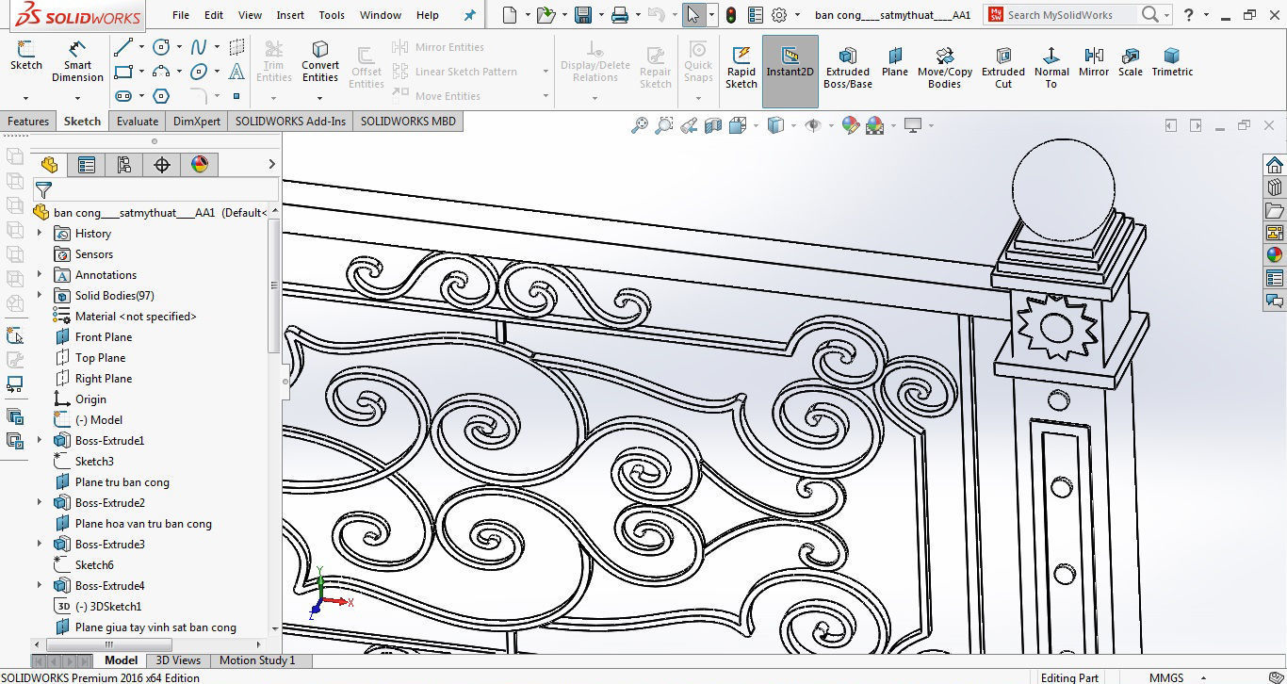Click the Rebuild traffic light icon
This screenshot has width=1287, height=684.
point(731,15)
